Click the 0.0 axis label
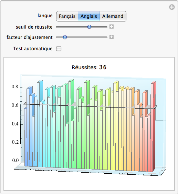 click(15, 160)
